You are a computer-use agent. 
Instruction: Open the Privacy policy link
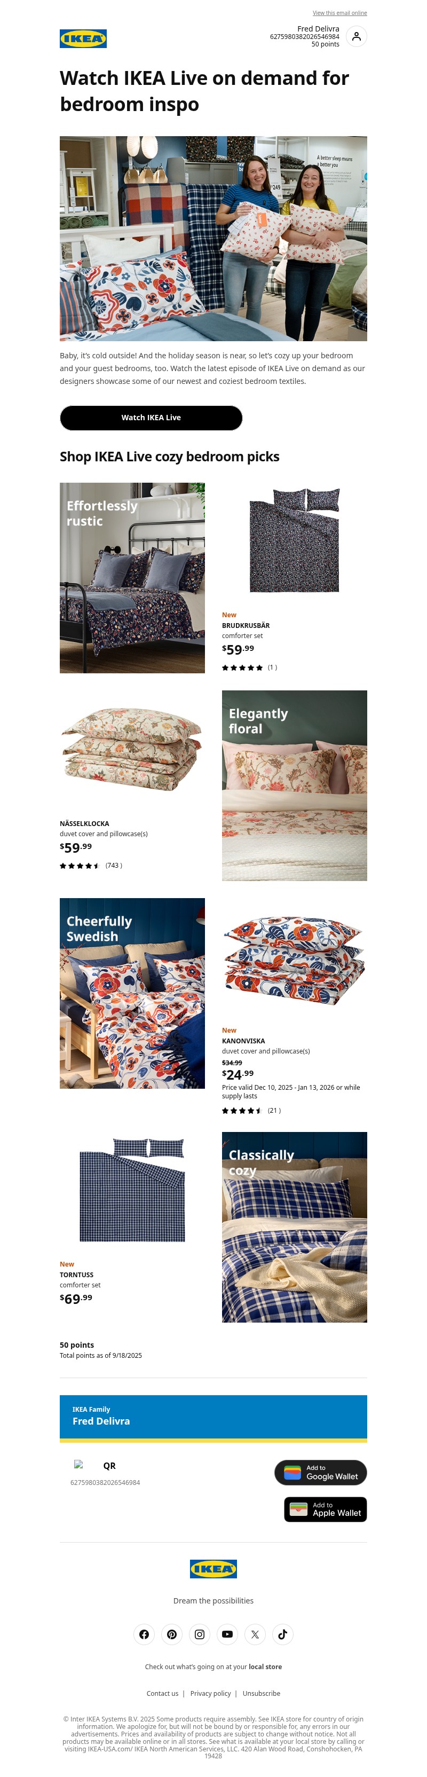pyautogui.click(x=210, y=1694)
